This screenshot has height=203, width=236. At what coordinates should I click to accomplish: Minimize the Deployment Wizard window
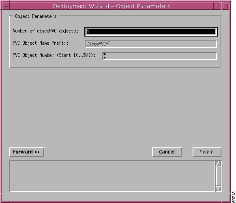[x=217, y=6]
